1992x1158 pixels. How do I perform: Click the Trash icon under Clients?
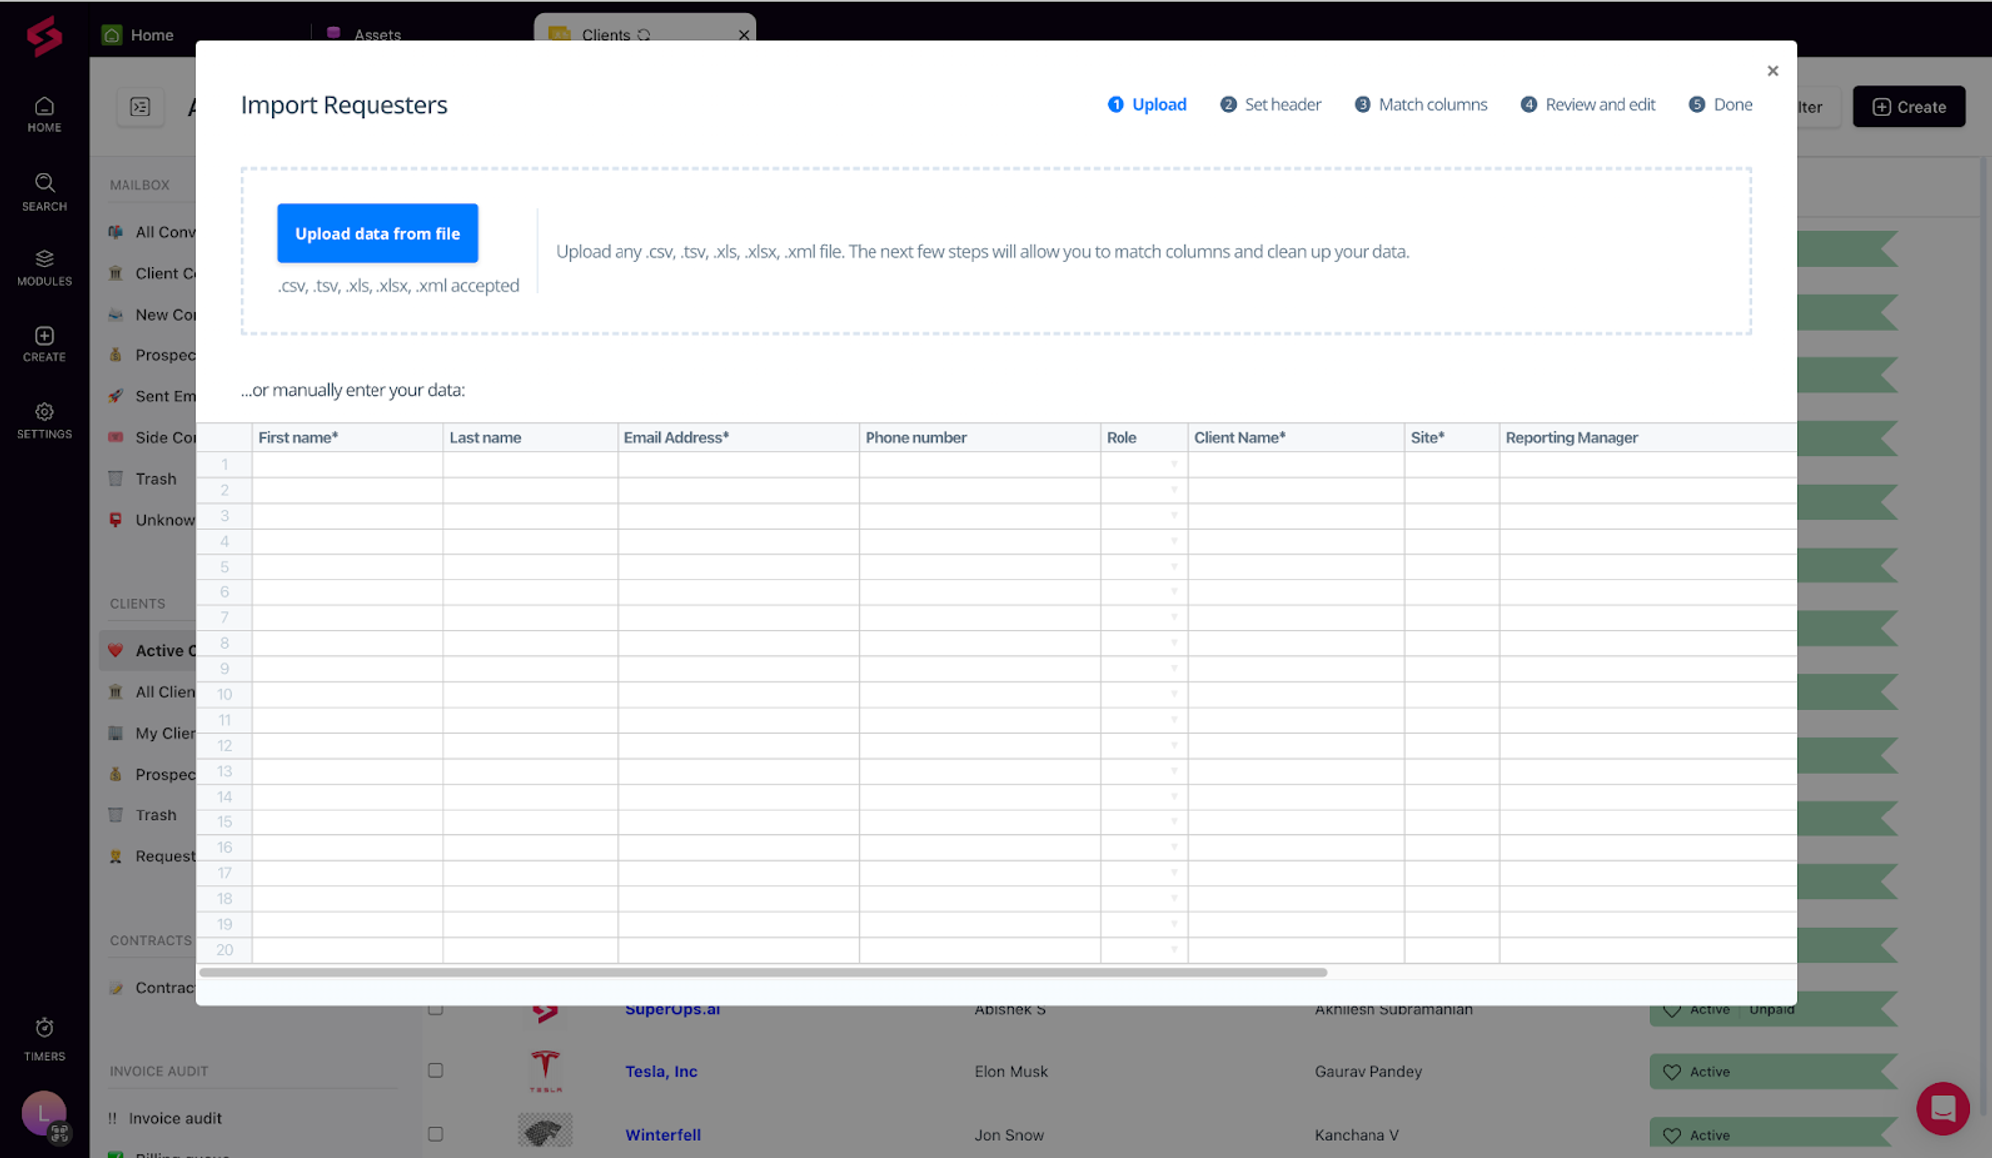point(116,815)
